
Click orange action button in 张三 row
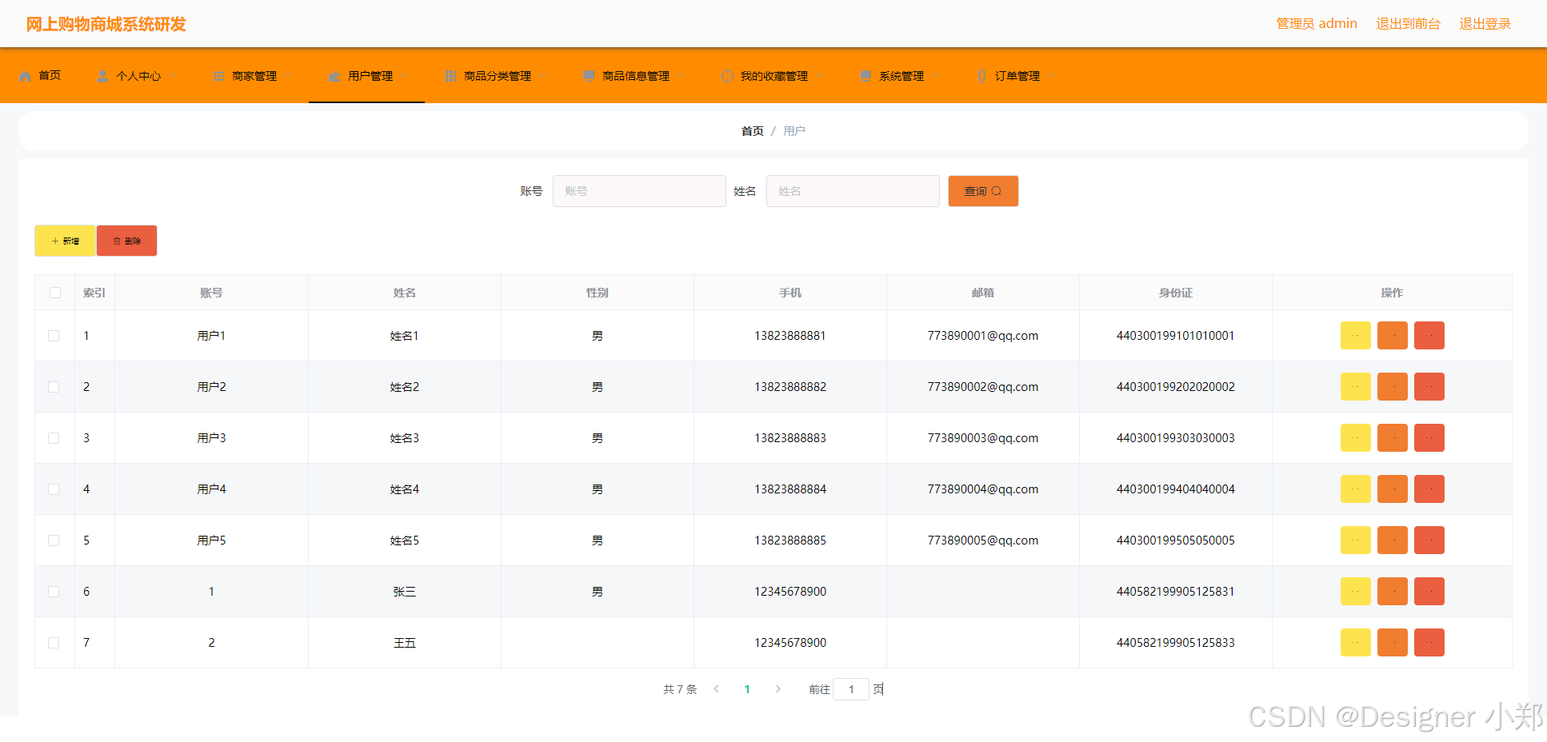tap(1392, 592)
